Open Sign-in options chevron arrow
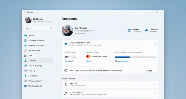This screenshot has width=186, height=99. coord(155,93)
